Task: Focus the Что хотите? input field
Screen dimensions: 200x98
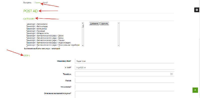Action: pos(124,87)
